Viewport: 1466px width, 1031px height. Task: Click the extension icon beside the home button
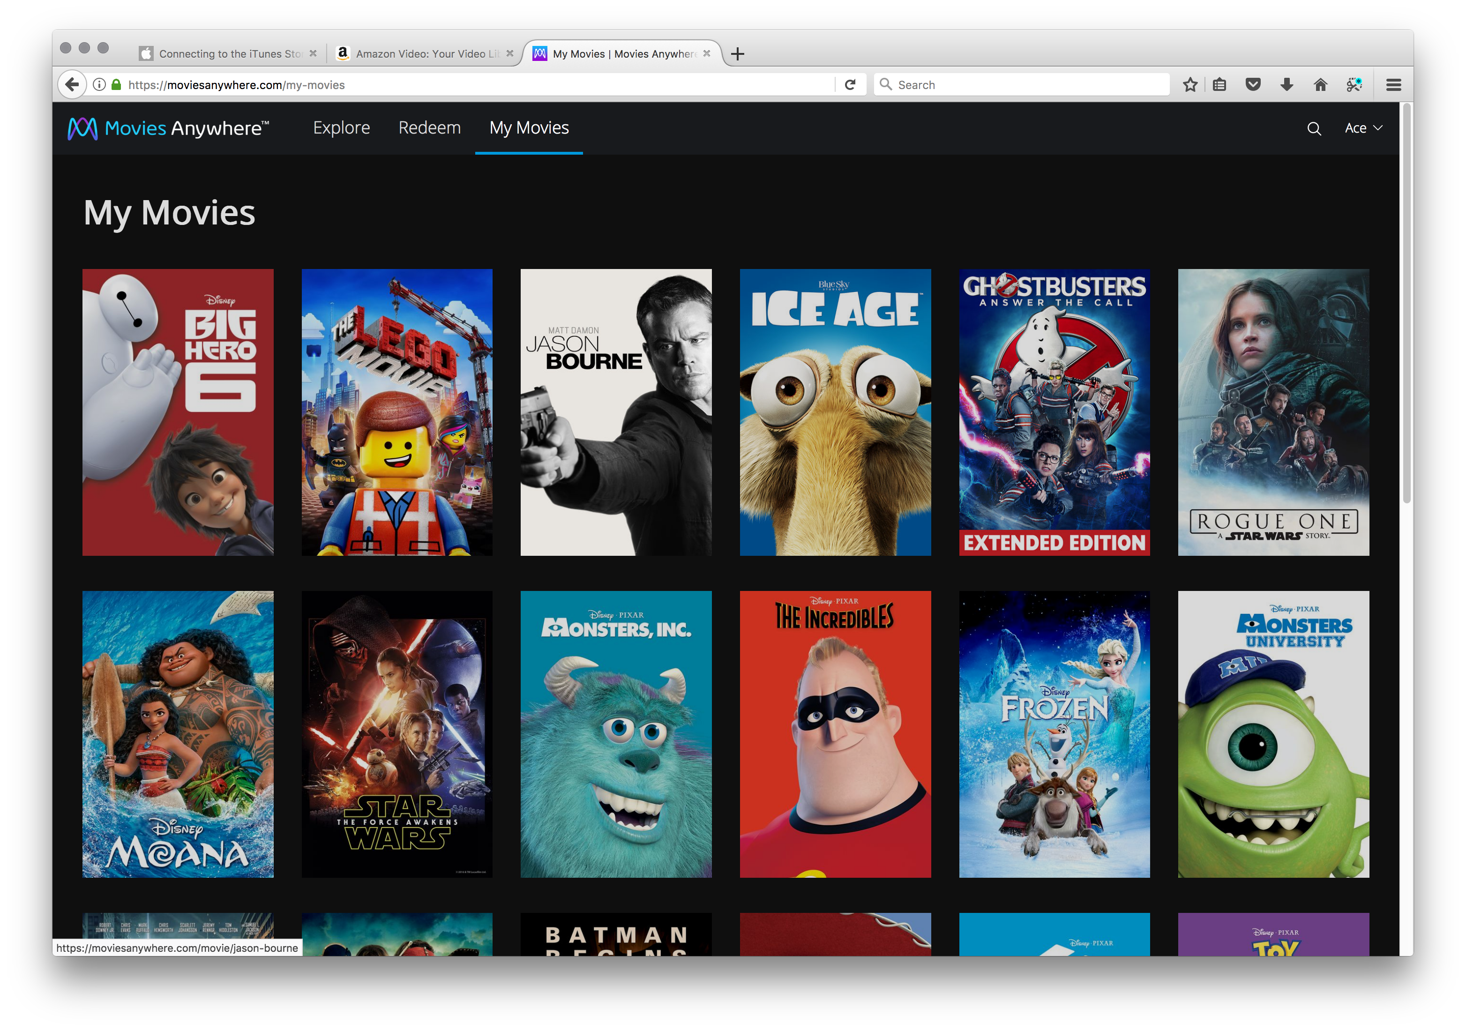point(1354,85)
